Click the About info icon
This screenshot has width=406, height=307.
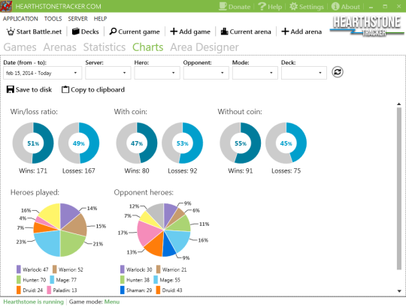coord(335,6)
